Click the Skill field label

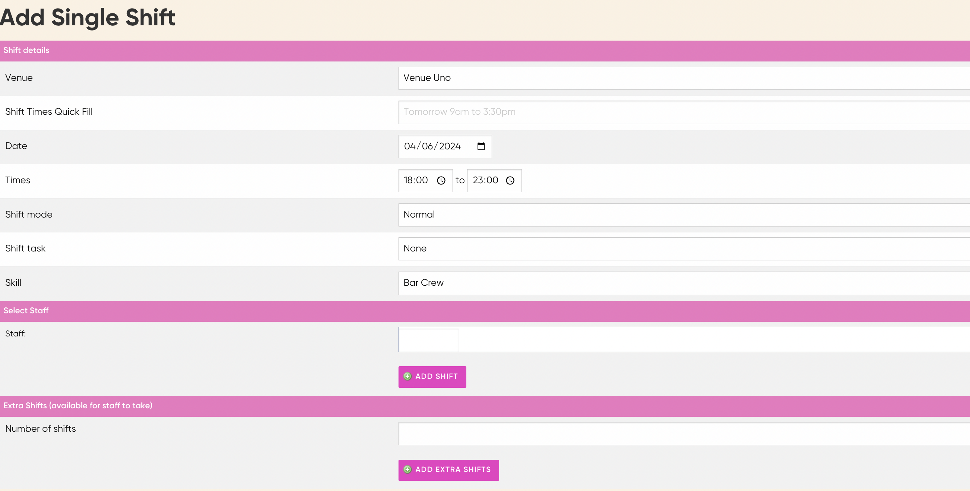13,282
